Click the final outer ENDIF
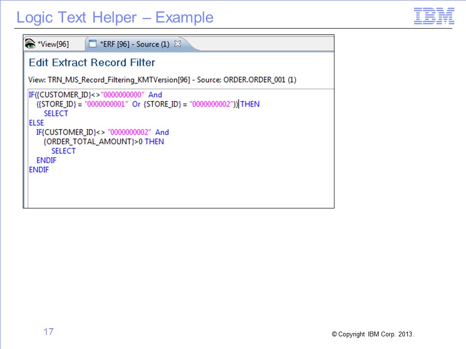 coord(39,170)
